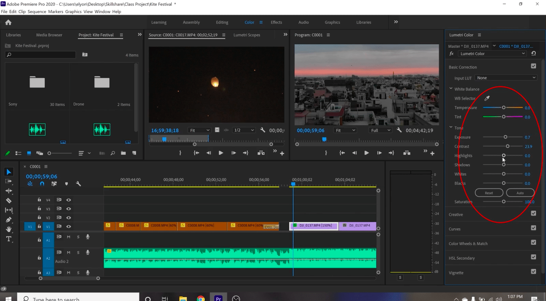This screenshot has height=301, width=546.
Task: Uncheck the Vignette section checkbox
Action: pyautogui.click(x=533, y=272)
